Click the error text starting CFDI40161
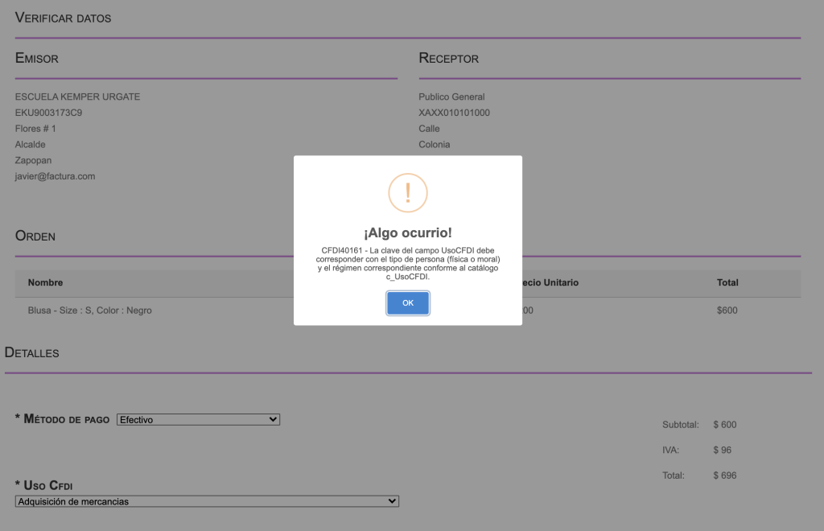824x531 pixels. click(408, 264)
